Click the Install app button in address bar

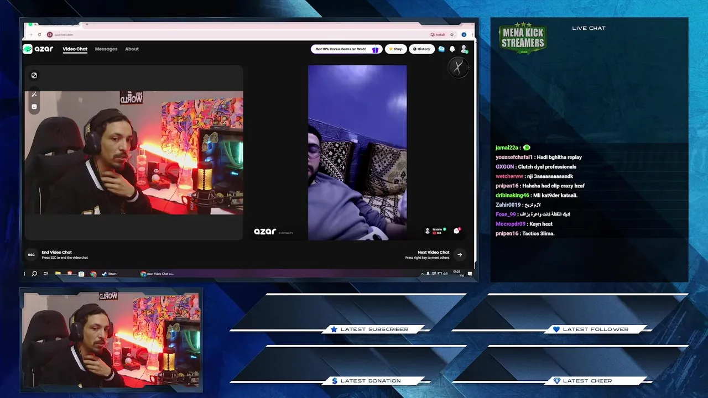click(438, 34)
